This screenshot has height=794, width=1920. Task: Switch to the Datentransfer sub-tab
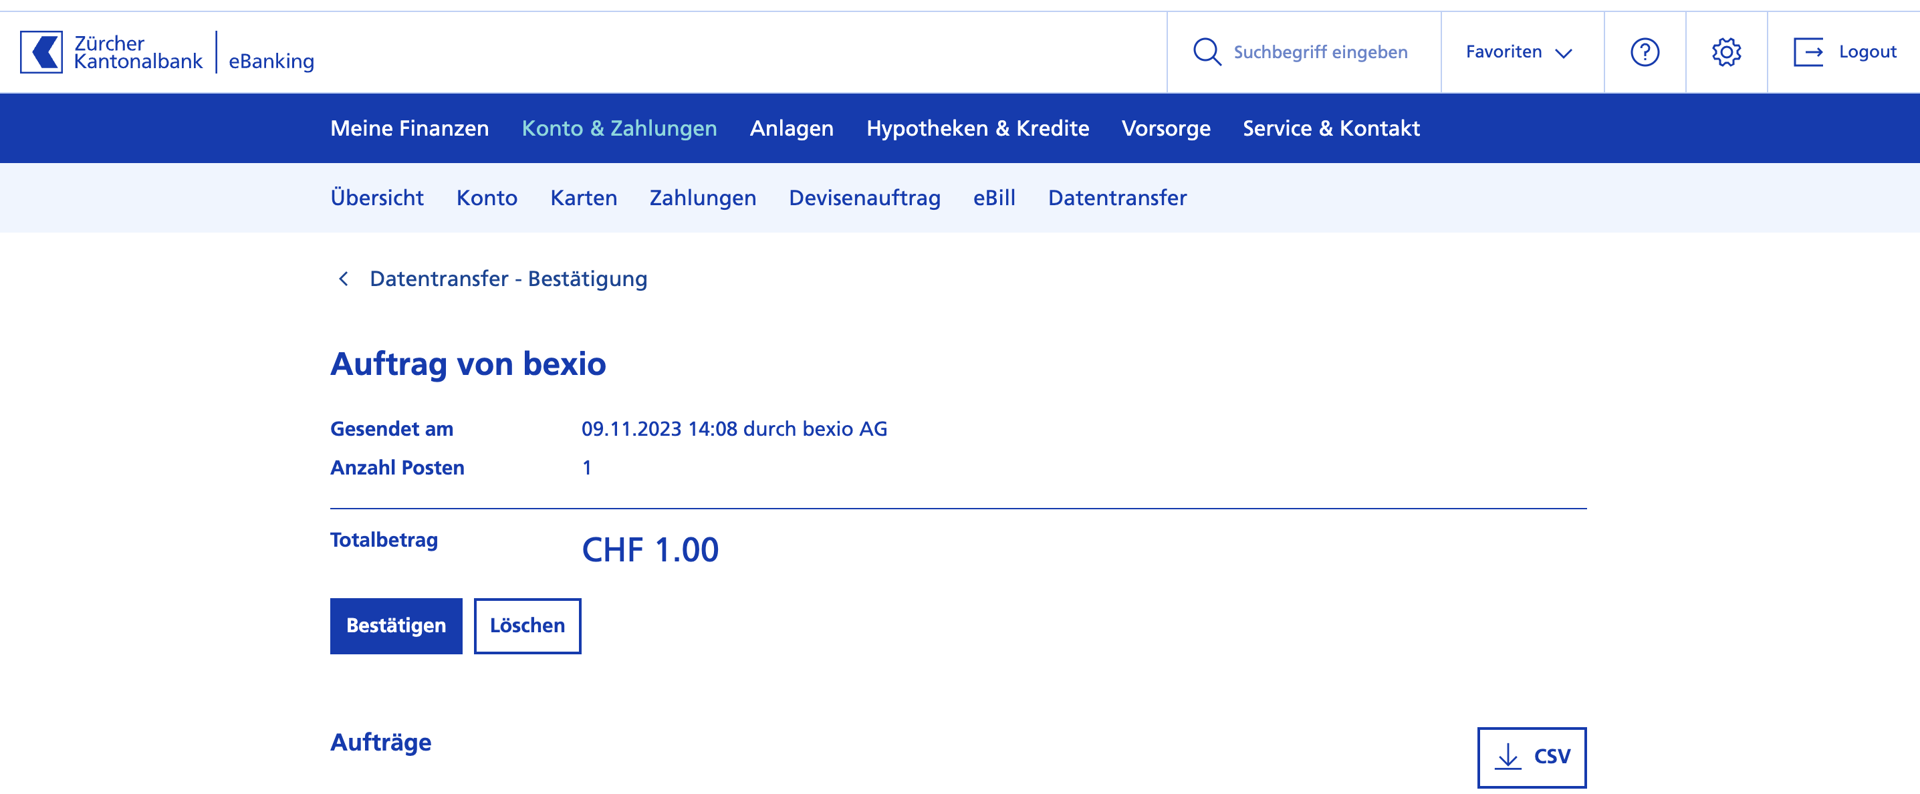(x=1116, y=197)
